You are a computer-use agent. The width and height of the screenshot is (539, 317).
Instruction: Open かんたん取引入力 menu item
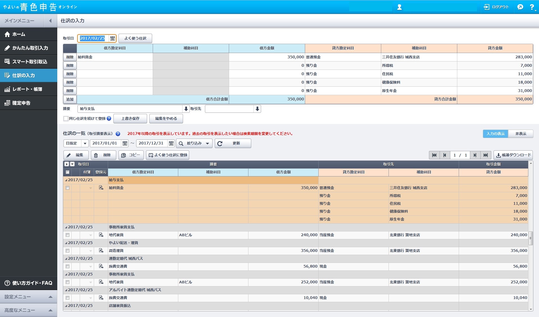[29, 48]
